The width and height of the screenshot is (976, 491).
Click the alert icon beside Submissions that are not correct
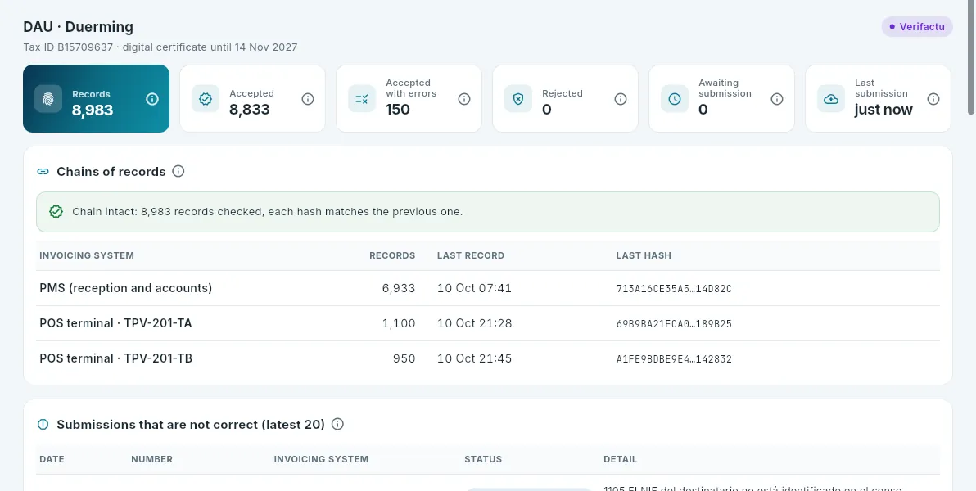coord(43,425)
